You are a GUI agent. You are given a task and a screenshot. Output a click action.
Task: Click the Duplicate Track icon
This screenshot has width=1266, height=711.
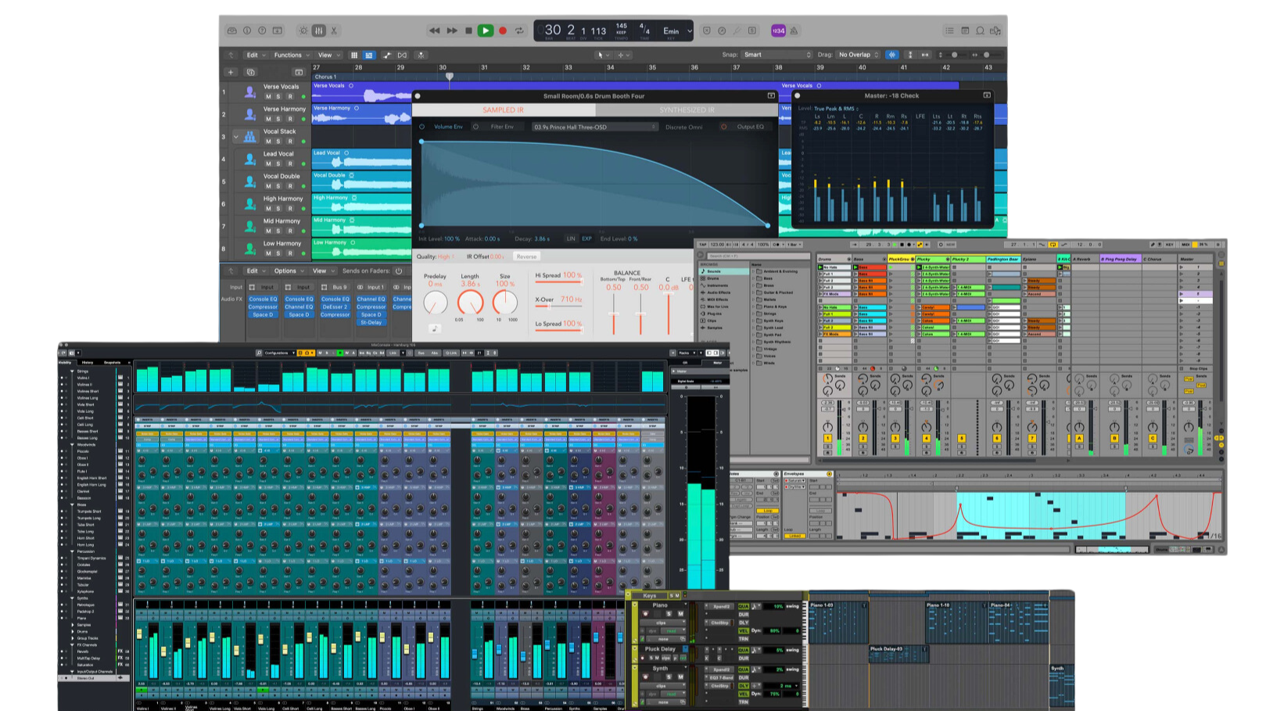(x=250, y=72)
